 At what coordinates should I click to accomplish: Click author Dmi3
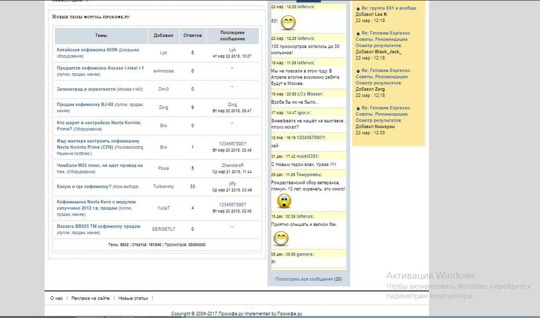pyautogui.click(x=163, y=89)
